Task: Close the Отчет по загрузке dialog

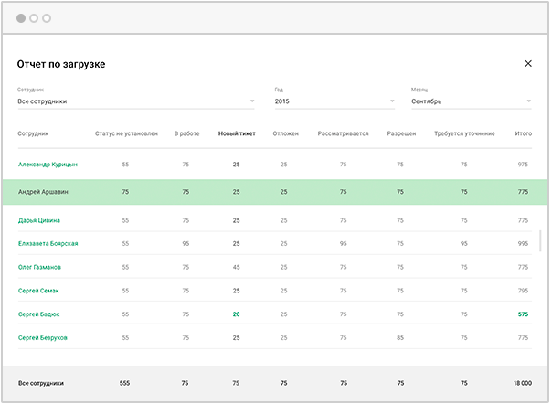Action: (x=527, y=64)
